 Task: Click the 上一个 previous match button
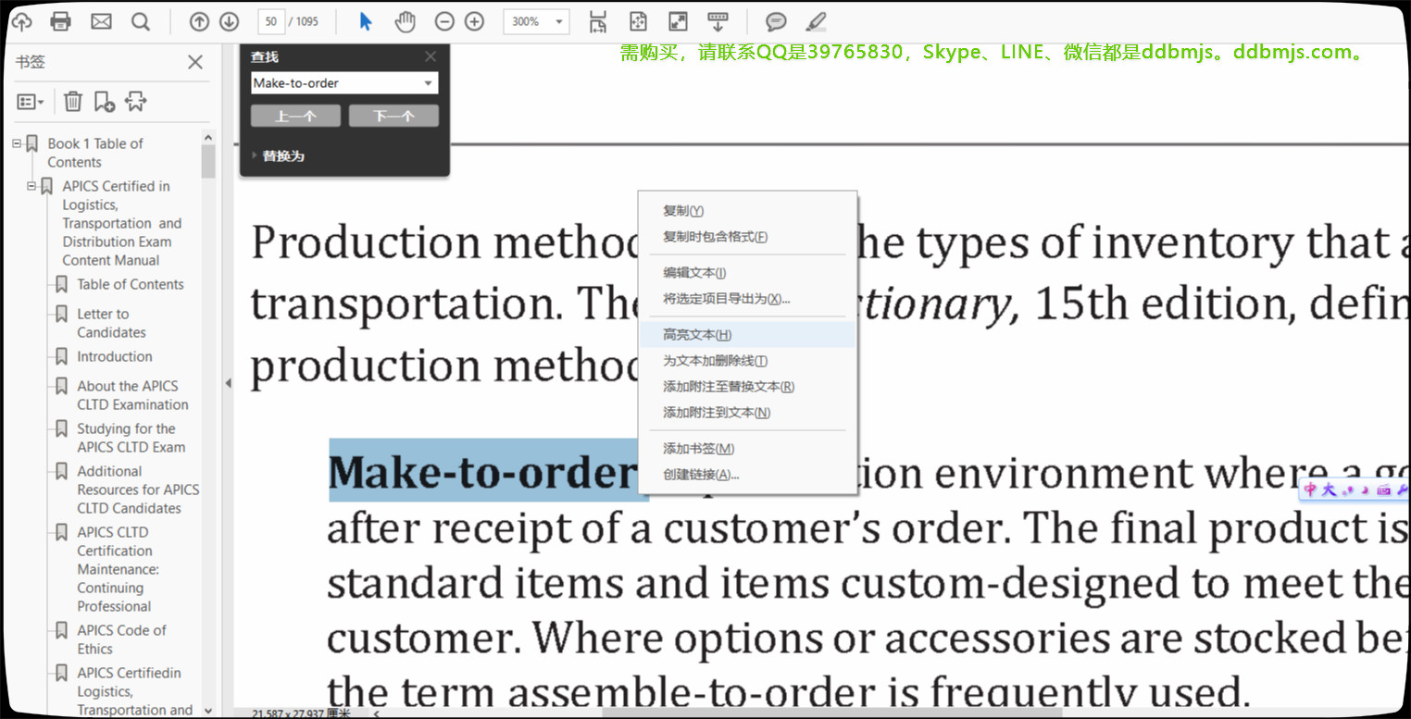[x=295, y=116]
